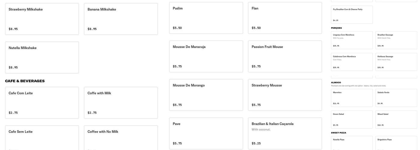This screenshot has height=150, width=420.
Task: Click the Cafe Com Leite card
Action: 42,103
